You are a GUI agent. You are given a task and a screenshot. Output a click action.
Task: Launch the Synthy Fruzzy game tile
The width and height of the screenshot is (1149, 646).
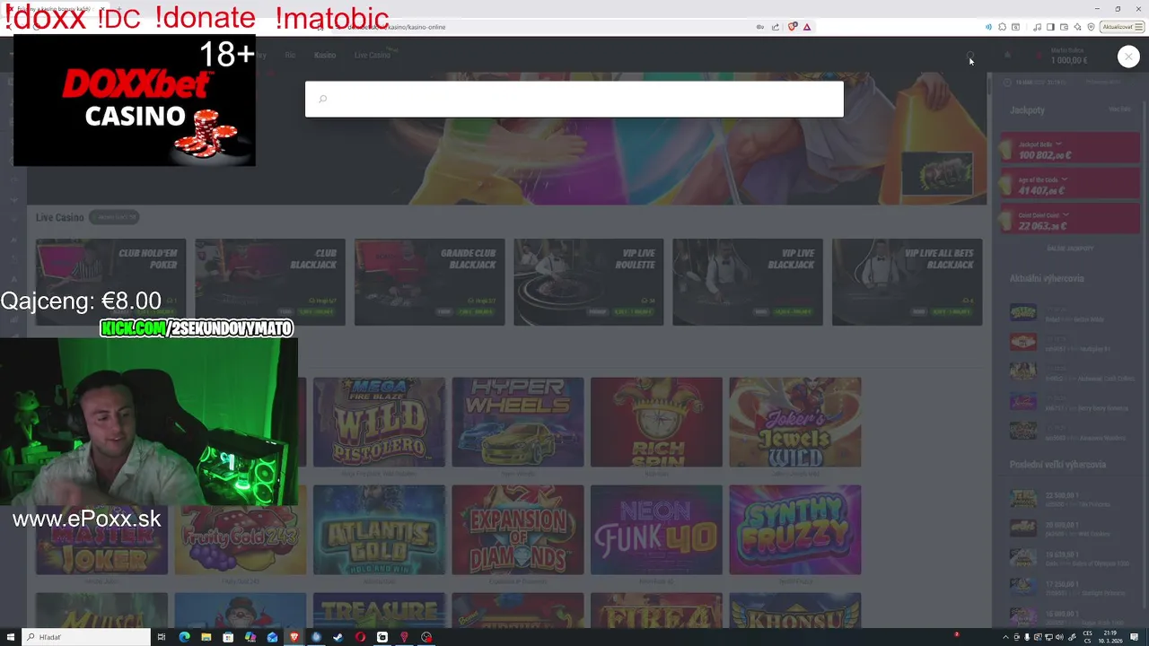795,529
